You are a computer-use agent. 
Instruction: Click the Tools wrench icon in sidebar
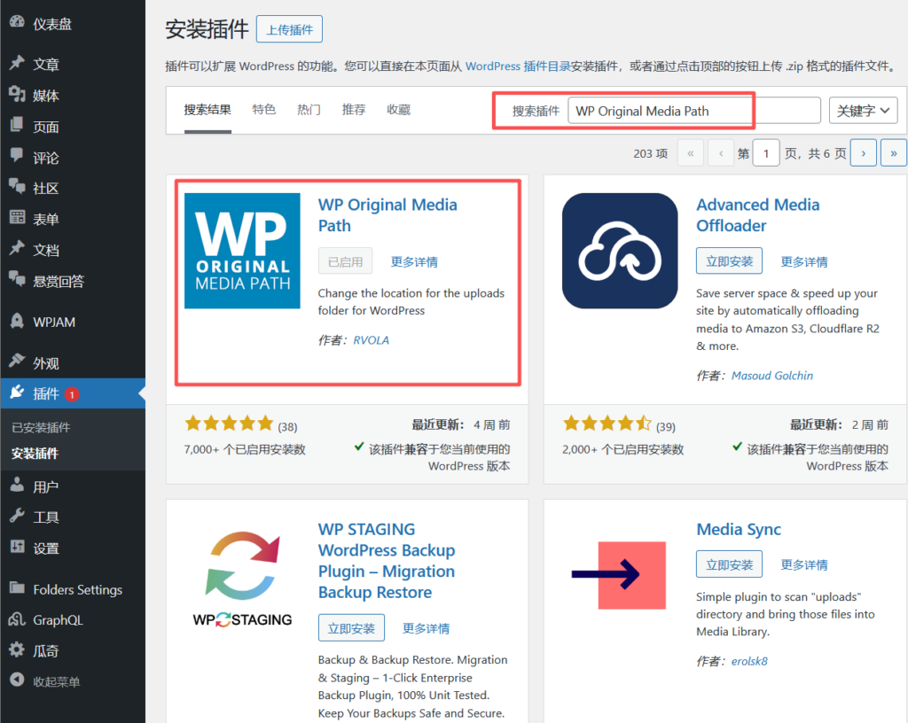[x=16, y=517]
